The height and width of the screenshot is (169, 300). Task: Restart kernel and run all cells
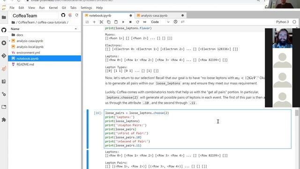[145, 22]
